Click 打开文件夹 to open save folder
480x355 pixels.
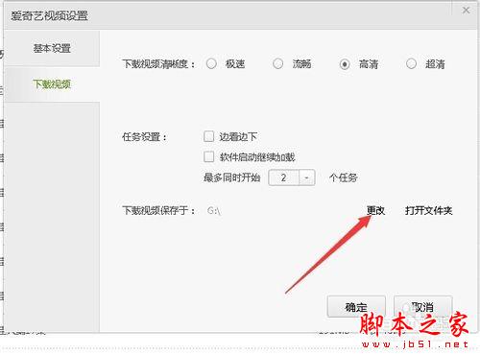click(x=428, y=210)
